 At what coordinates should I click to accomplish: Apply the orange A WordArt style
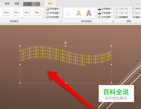coord(79,13)
